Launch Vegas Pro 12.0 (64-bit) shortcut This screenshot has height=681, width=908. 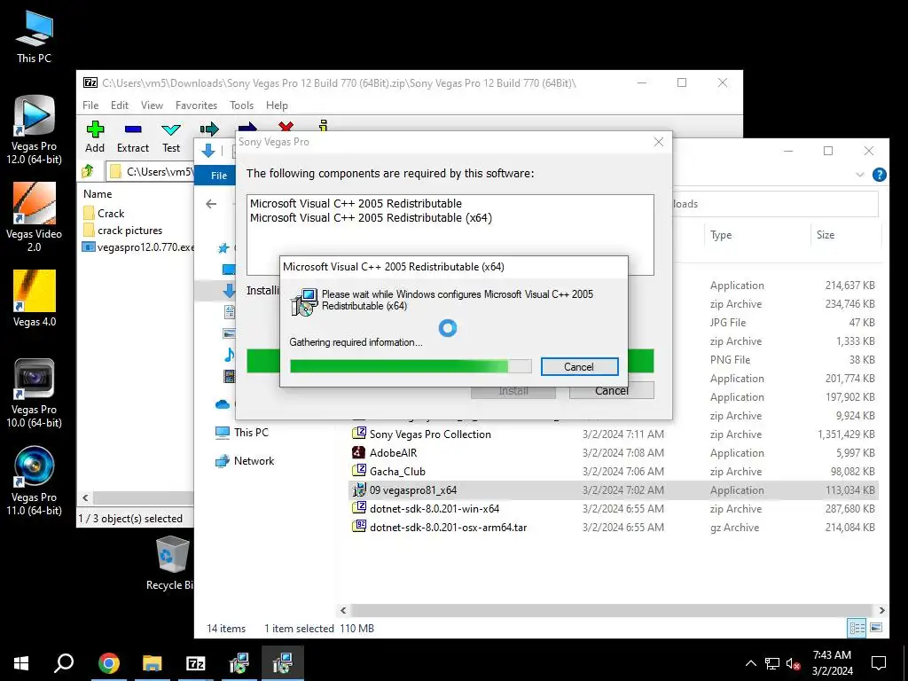(35, 129)
